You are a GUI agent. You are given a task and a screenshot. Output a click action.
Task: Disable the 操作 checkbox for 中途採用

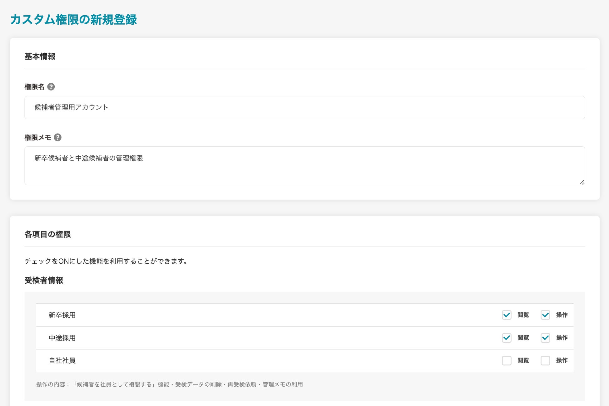pos(545,338)
